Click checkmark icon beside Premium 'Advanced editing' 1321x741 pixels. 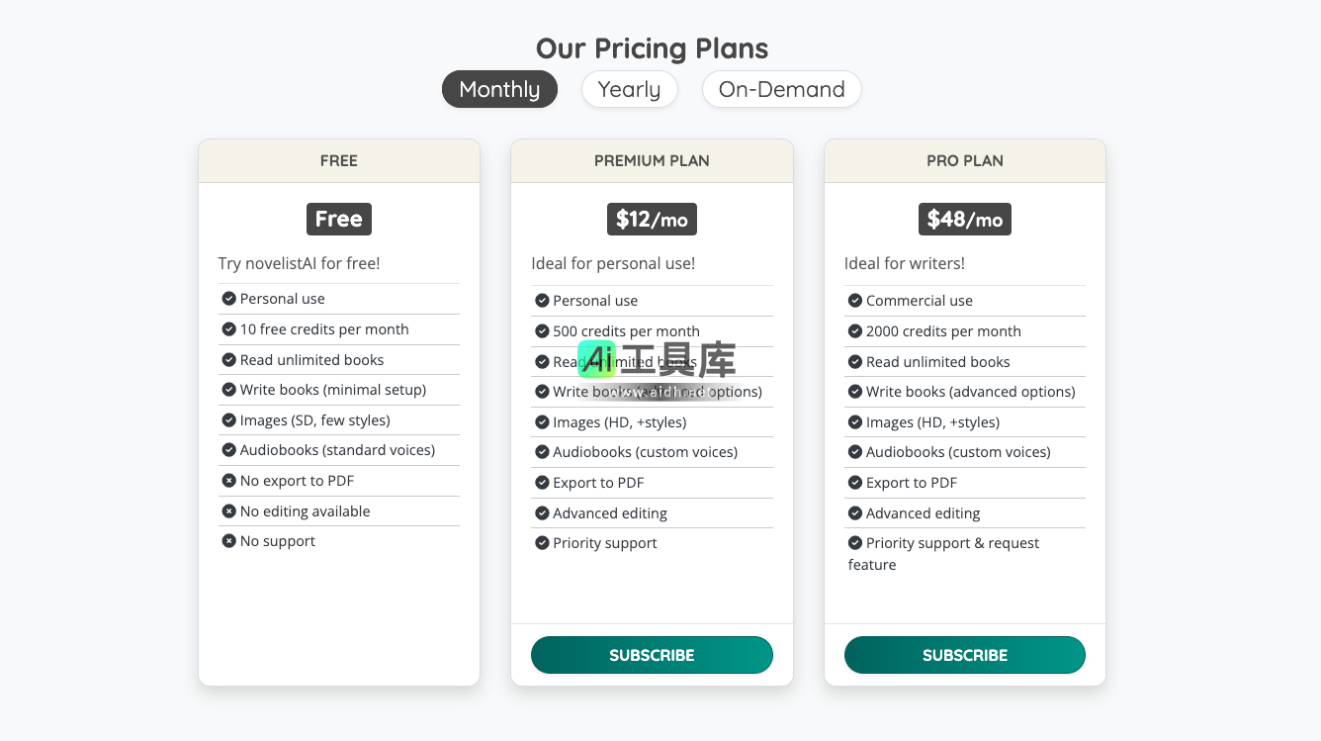(542, 513)
